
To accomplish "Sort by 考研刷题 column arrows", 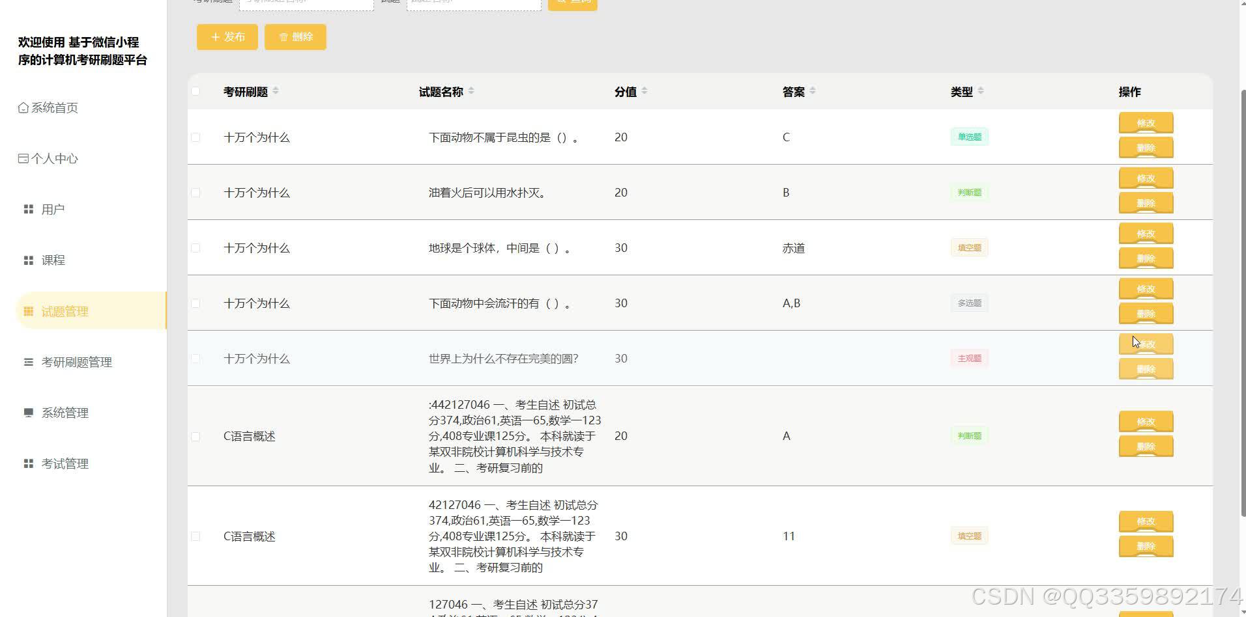I will pyautogui.click(x=276, y=90).
